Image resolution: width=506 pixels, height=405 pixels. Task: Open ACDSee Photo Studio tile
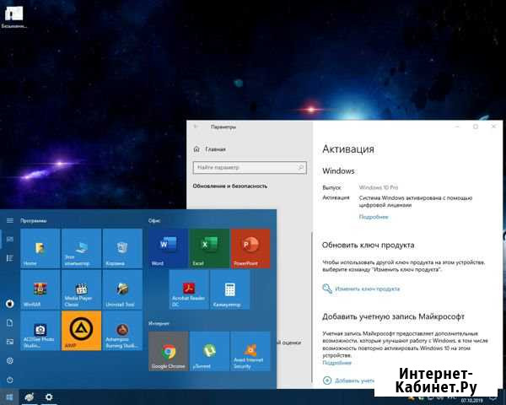[40, 331]
